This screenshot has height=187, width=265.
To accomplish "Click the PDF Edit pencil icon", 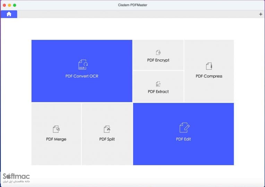I will 185,127.
